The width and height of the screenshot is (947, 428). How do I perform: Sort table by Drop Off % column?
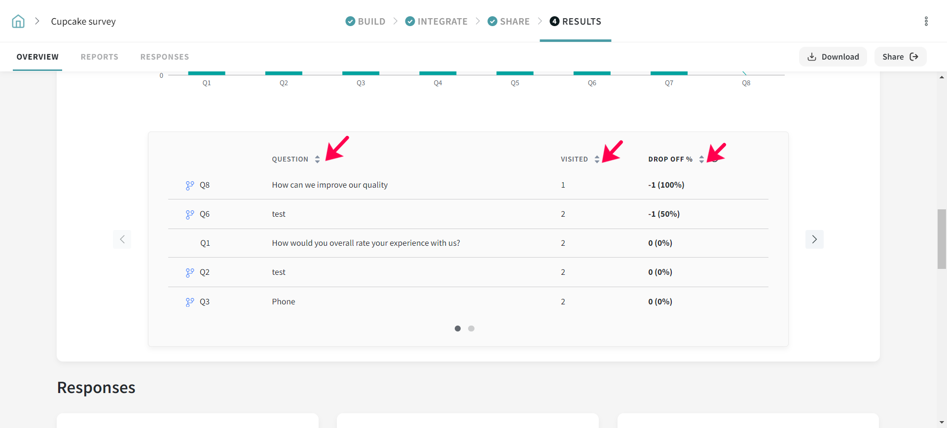click(701, 159)
